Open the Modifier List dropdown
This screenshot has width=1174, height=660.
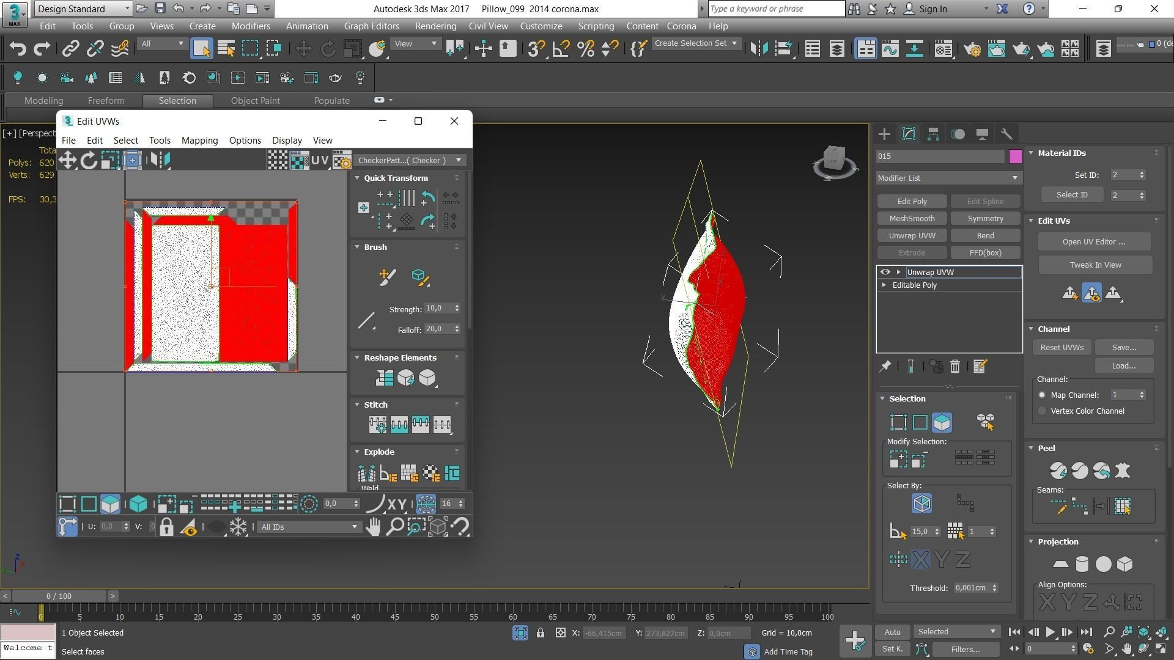tap(948, 178)
